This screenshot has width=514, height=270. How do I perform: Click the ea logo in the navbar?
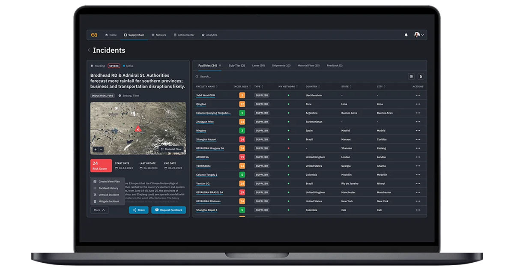pos(94,35)
